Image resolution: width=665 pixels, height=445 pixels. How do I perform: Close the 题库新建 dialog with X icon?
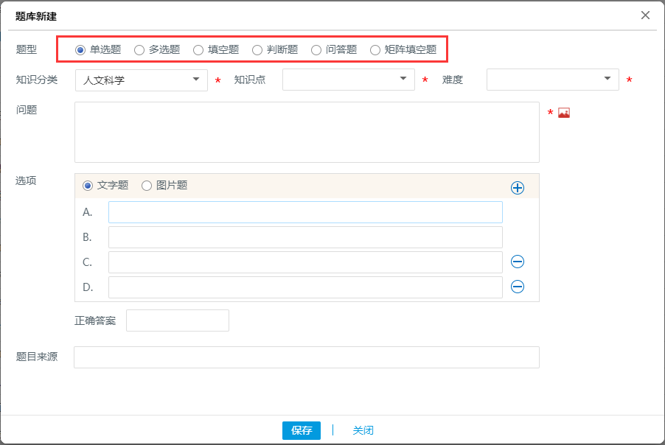tap(645, 15)
